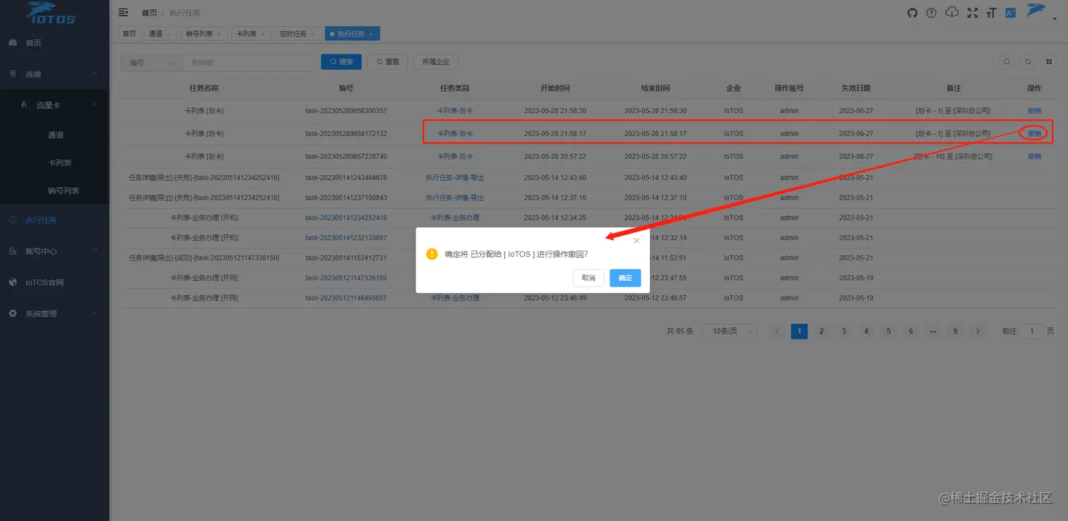
Task: Close the 销号列表 tab
Action: [219, 34]
